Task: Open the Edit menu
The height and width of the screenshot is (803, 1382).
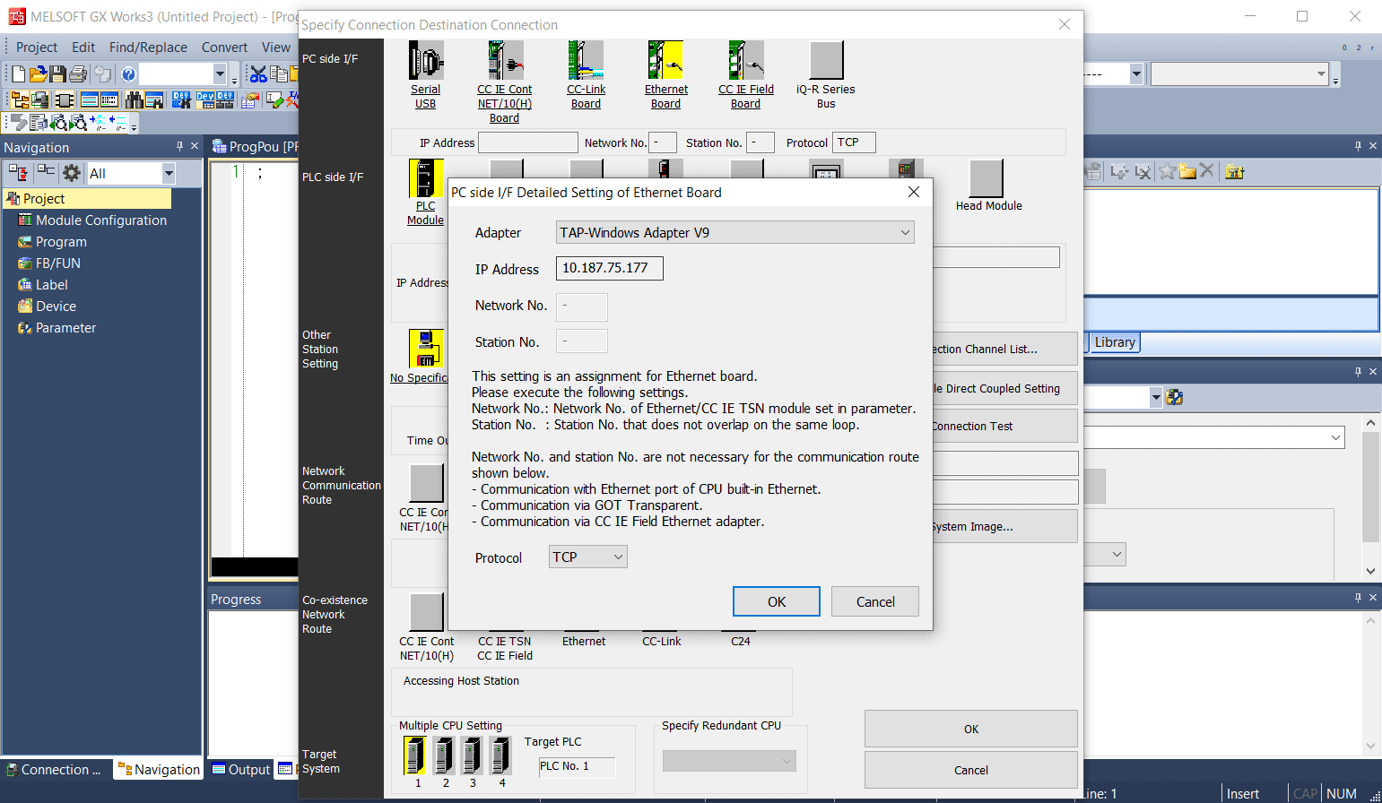Action: point(83,47)
